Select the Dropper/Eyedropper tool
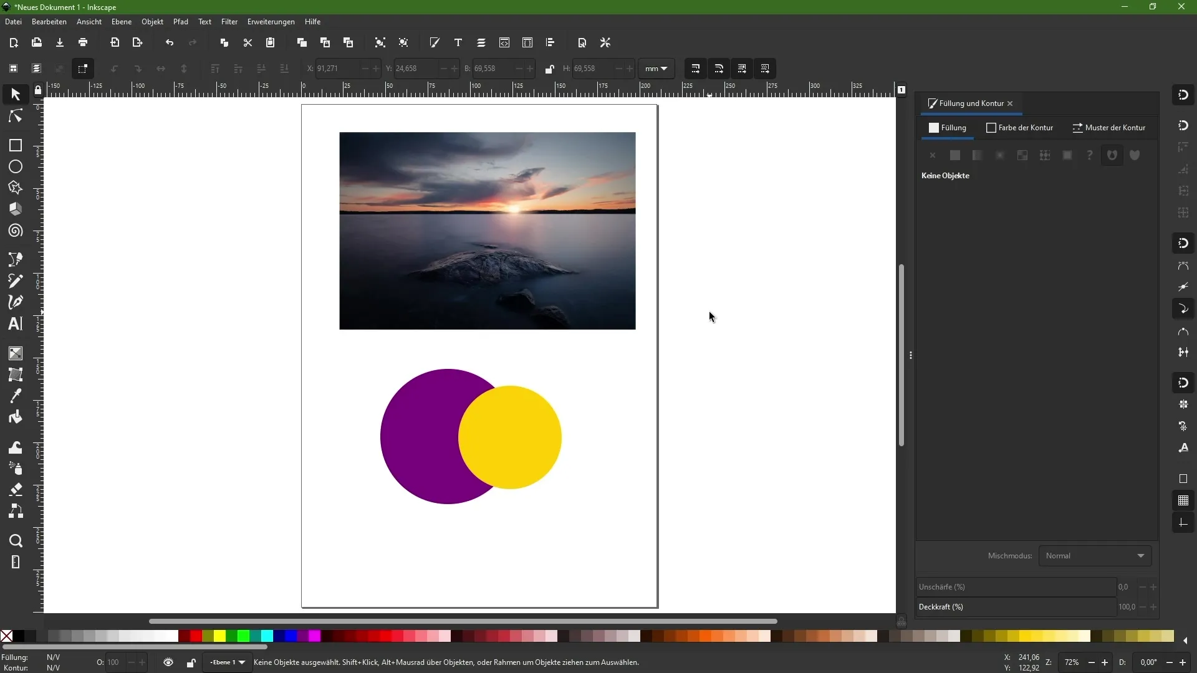Image resolution: width=1197 pixels, height=673 pixels. pos(15,397)
